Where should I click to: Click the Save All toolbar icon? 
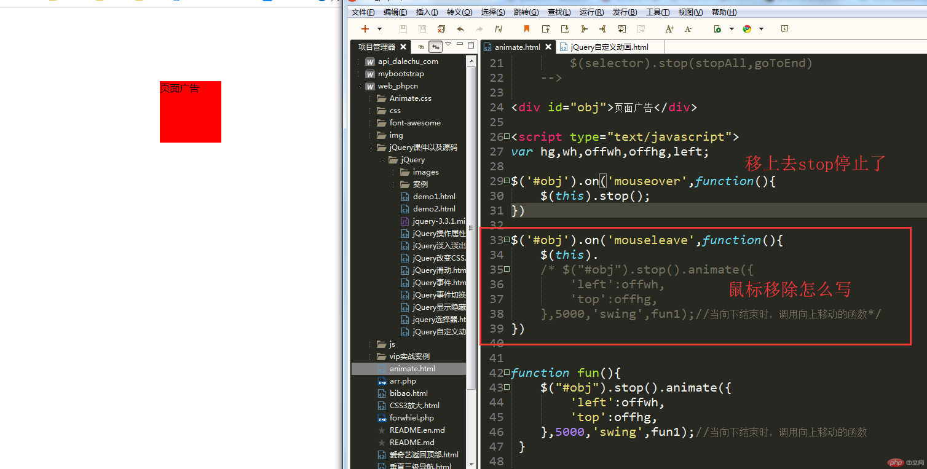pyautogui.click(x=422, y=29)
